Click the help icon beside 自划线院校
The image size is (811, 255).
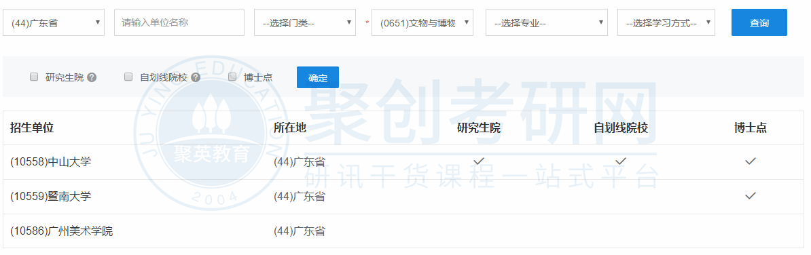click(196, 77)
